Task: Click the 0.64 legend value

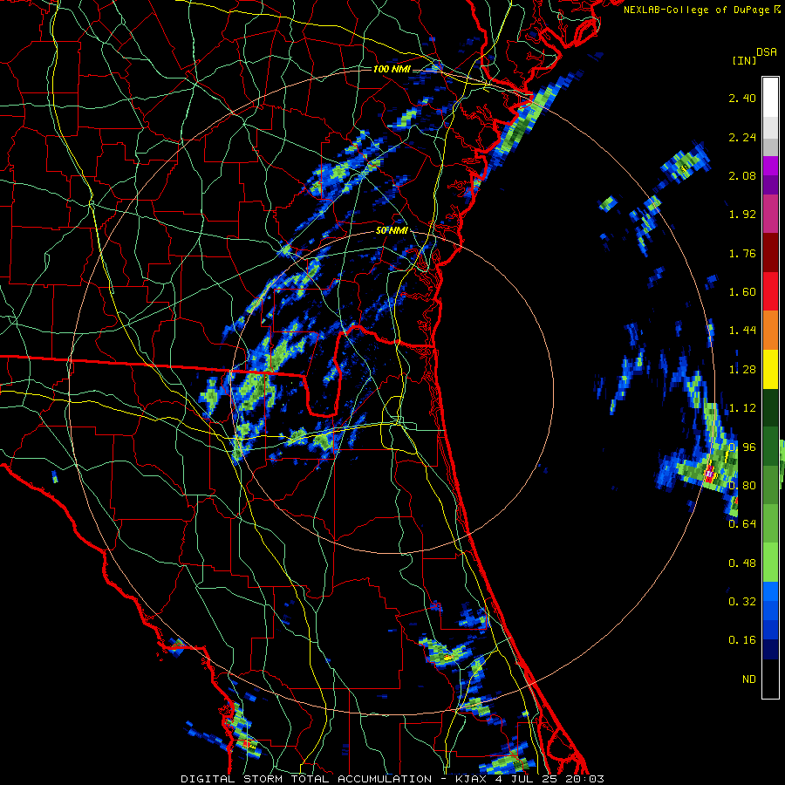Action: pyautogui.click(x=742, y=524)
